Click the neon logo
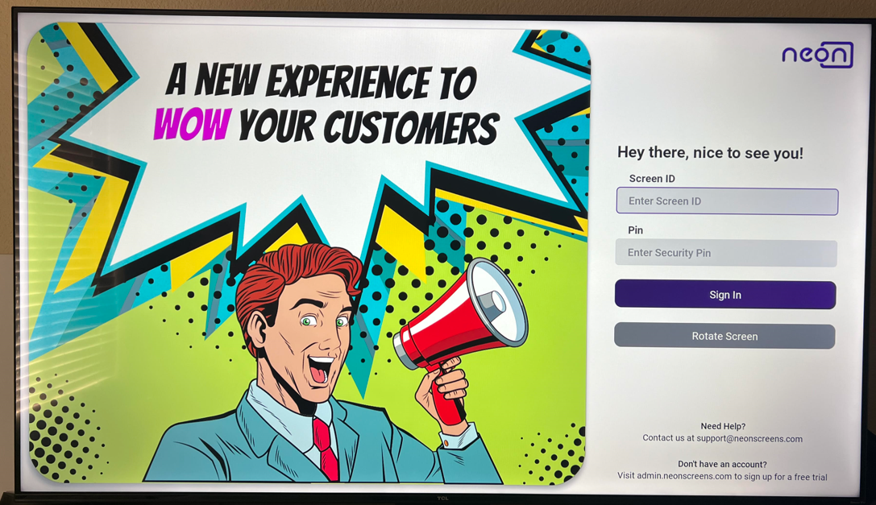The image size is (876, 505). [817, 55]
